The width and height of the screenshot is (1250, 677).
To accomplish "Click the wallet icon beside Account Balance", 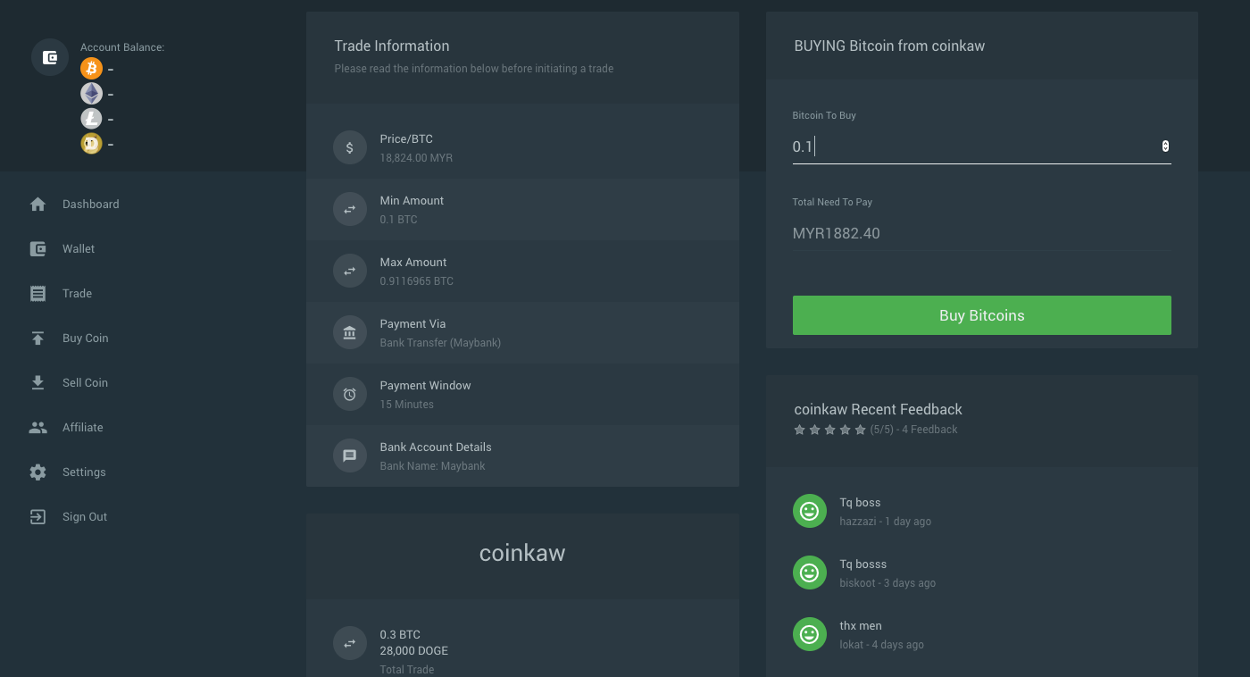I will pyautogui.click(x=50, y=57).
